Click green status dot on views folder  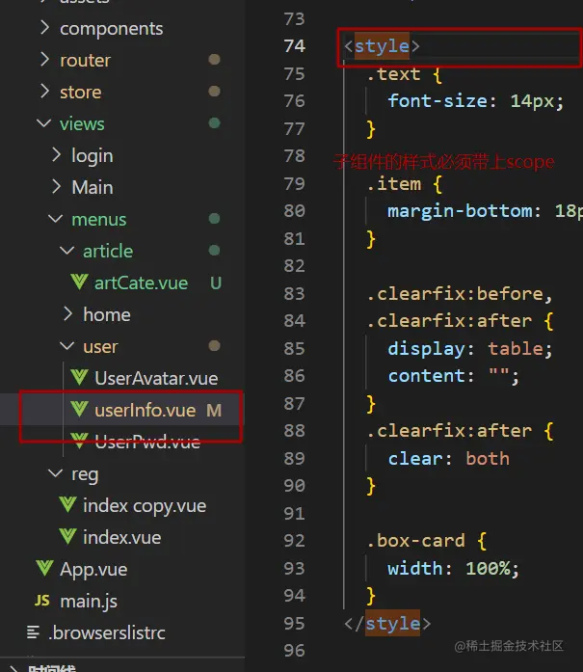[214, 123]
